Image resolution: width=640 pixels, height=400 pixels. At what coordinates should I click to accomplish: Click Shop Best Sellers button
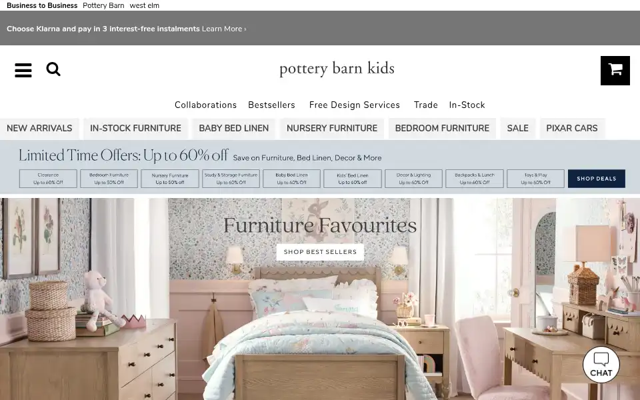pos(320,252)
